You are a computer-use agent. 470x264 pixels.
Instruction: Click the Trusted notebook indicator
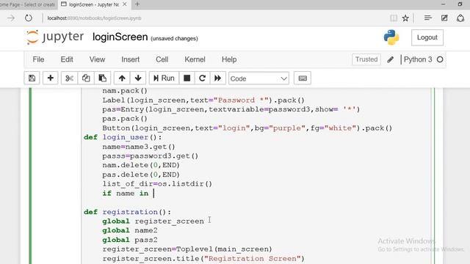pyautogui.click(x=366, y=59)
